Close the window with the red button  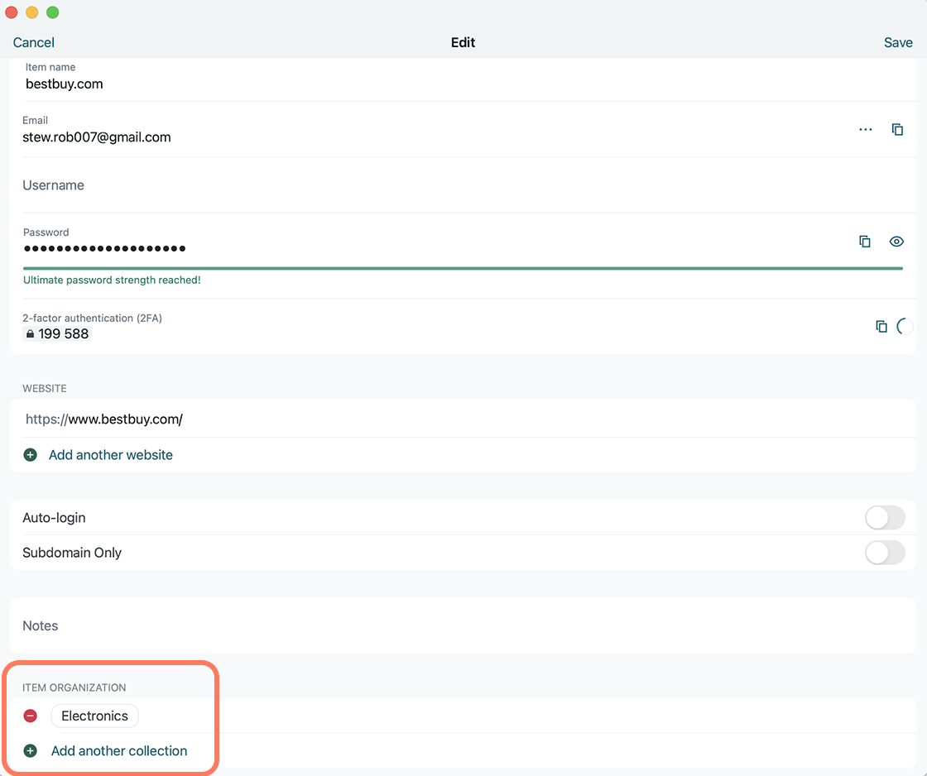click(x=12, y=12)
